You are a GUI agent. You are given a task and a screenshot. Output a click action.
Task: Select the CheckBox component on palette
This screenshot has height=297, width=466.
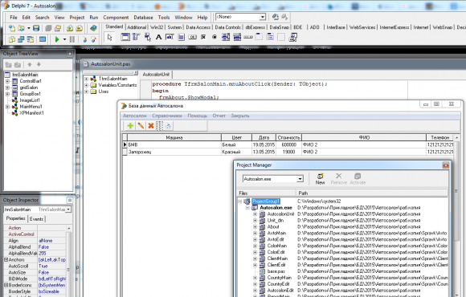(203, 37)
